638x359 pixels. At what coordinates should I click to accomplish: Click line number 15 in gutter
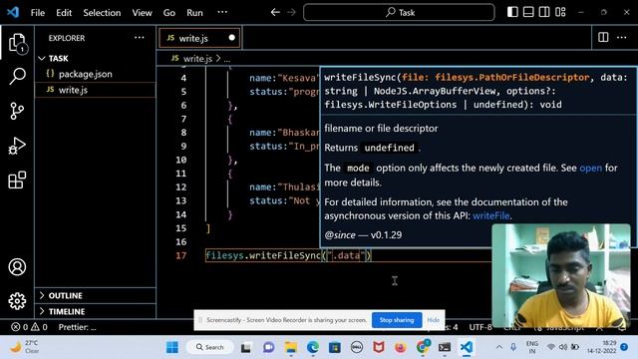click(x=181, y=228)
